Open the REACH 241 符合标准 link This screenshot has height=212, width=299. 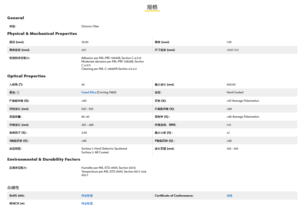click(87, 204)
